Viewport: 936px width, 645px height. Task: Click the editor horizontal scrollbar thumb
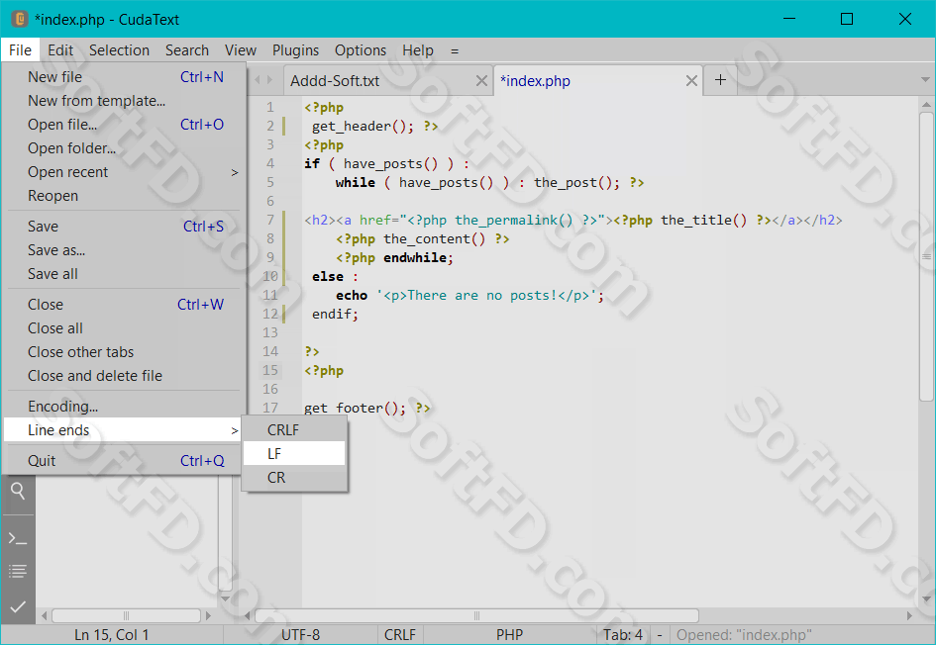tap(476, 615)
